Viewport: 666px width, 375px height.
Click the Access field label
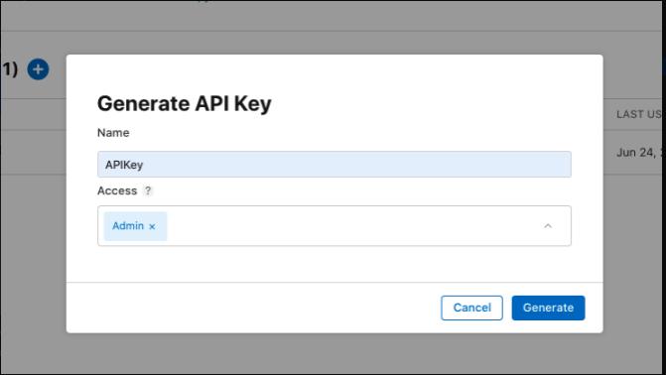(x=117, y=190)
